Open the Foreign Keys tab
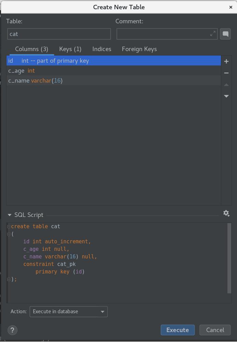 [x=139, y=49]
